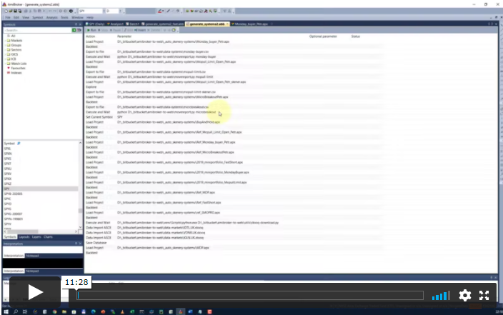Click the Symbol column header in list
503x315 pixels.
9,144
